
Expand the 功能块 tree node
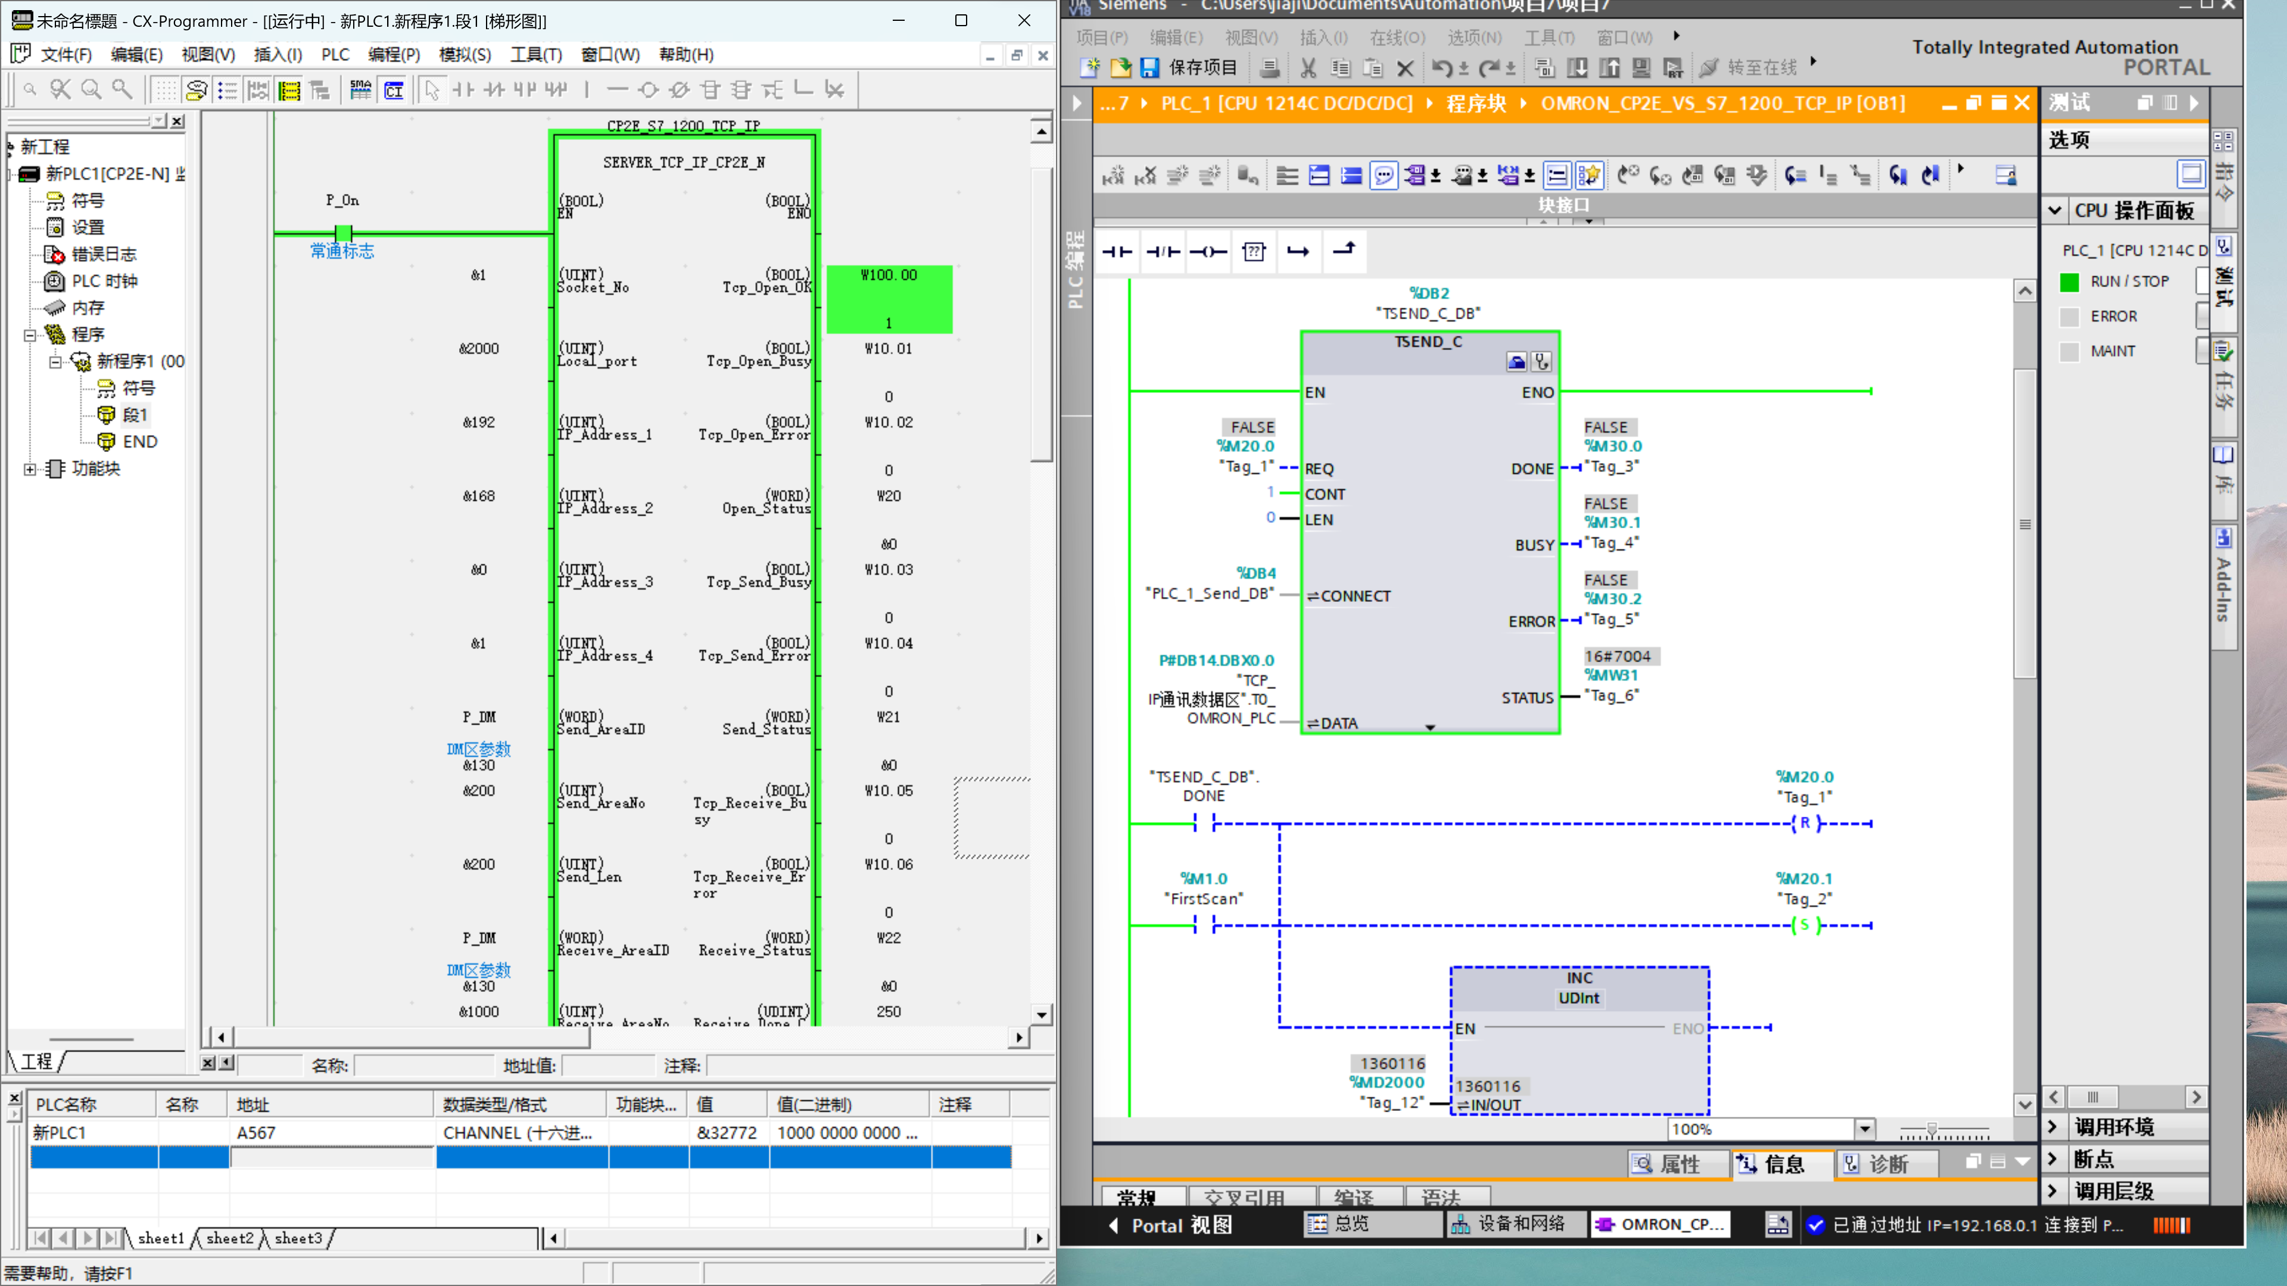[30, 469]
